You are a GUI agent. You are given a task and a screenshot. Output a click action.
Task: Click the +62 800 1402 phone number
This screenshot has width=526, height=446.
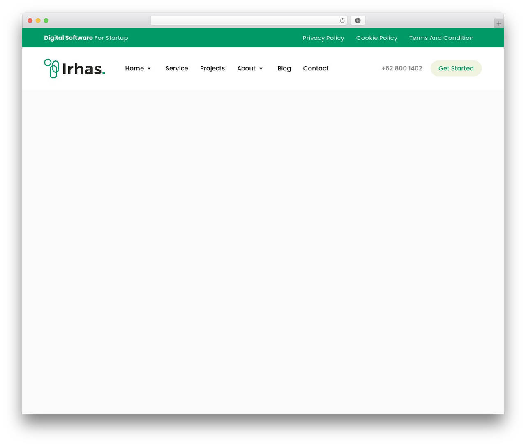click(402, 68)
